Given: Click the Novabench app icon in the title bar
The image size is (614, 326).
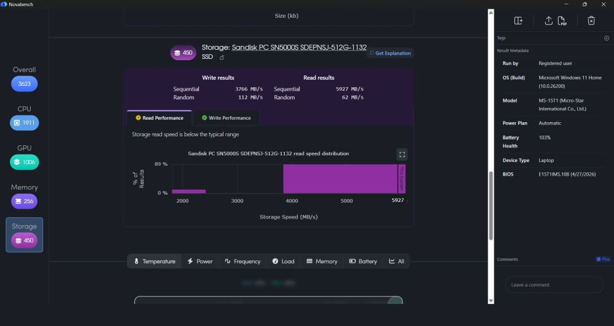Looking at the screenshot, I should coord(4,4).
